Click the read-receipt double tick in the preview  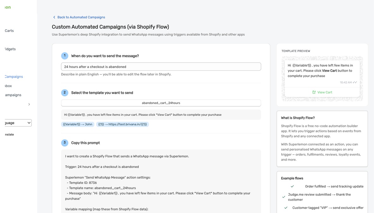click(x=355, y=82)
